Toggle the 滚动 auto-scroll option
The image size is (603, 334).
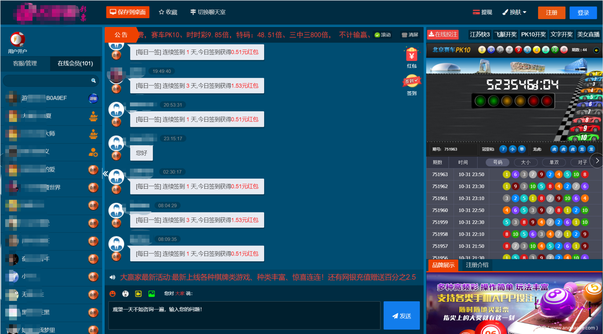pyautogui.click(x=383, y=35)
